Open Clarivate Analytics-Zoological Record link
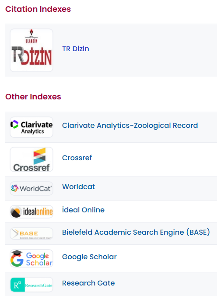 130,126
